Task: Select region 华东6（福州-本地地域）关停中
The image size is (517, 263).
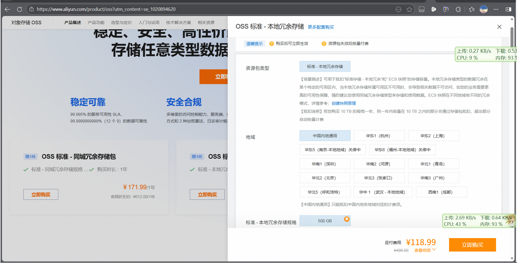Action: pos(403,150)
